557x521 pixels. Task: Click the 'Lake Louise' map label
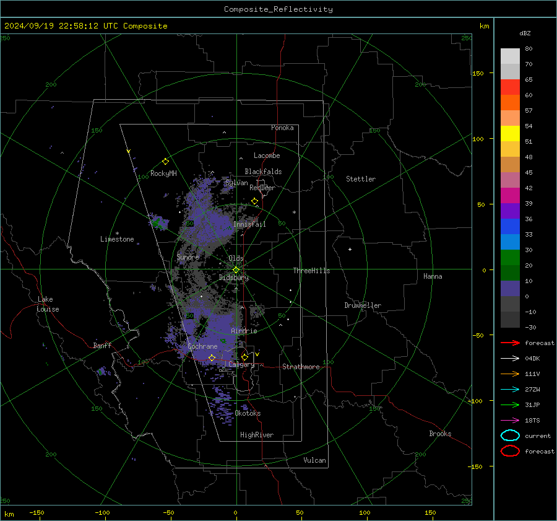[48, 304]
